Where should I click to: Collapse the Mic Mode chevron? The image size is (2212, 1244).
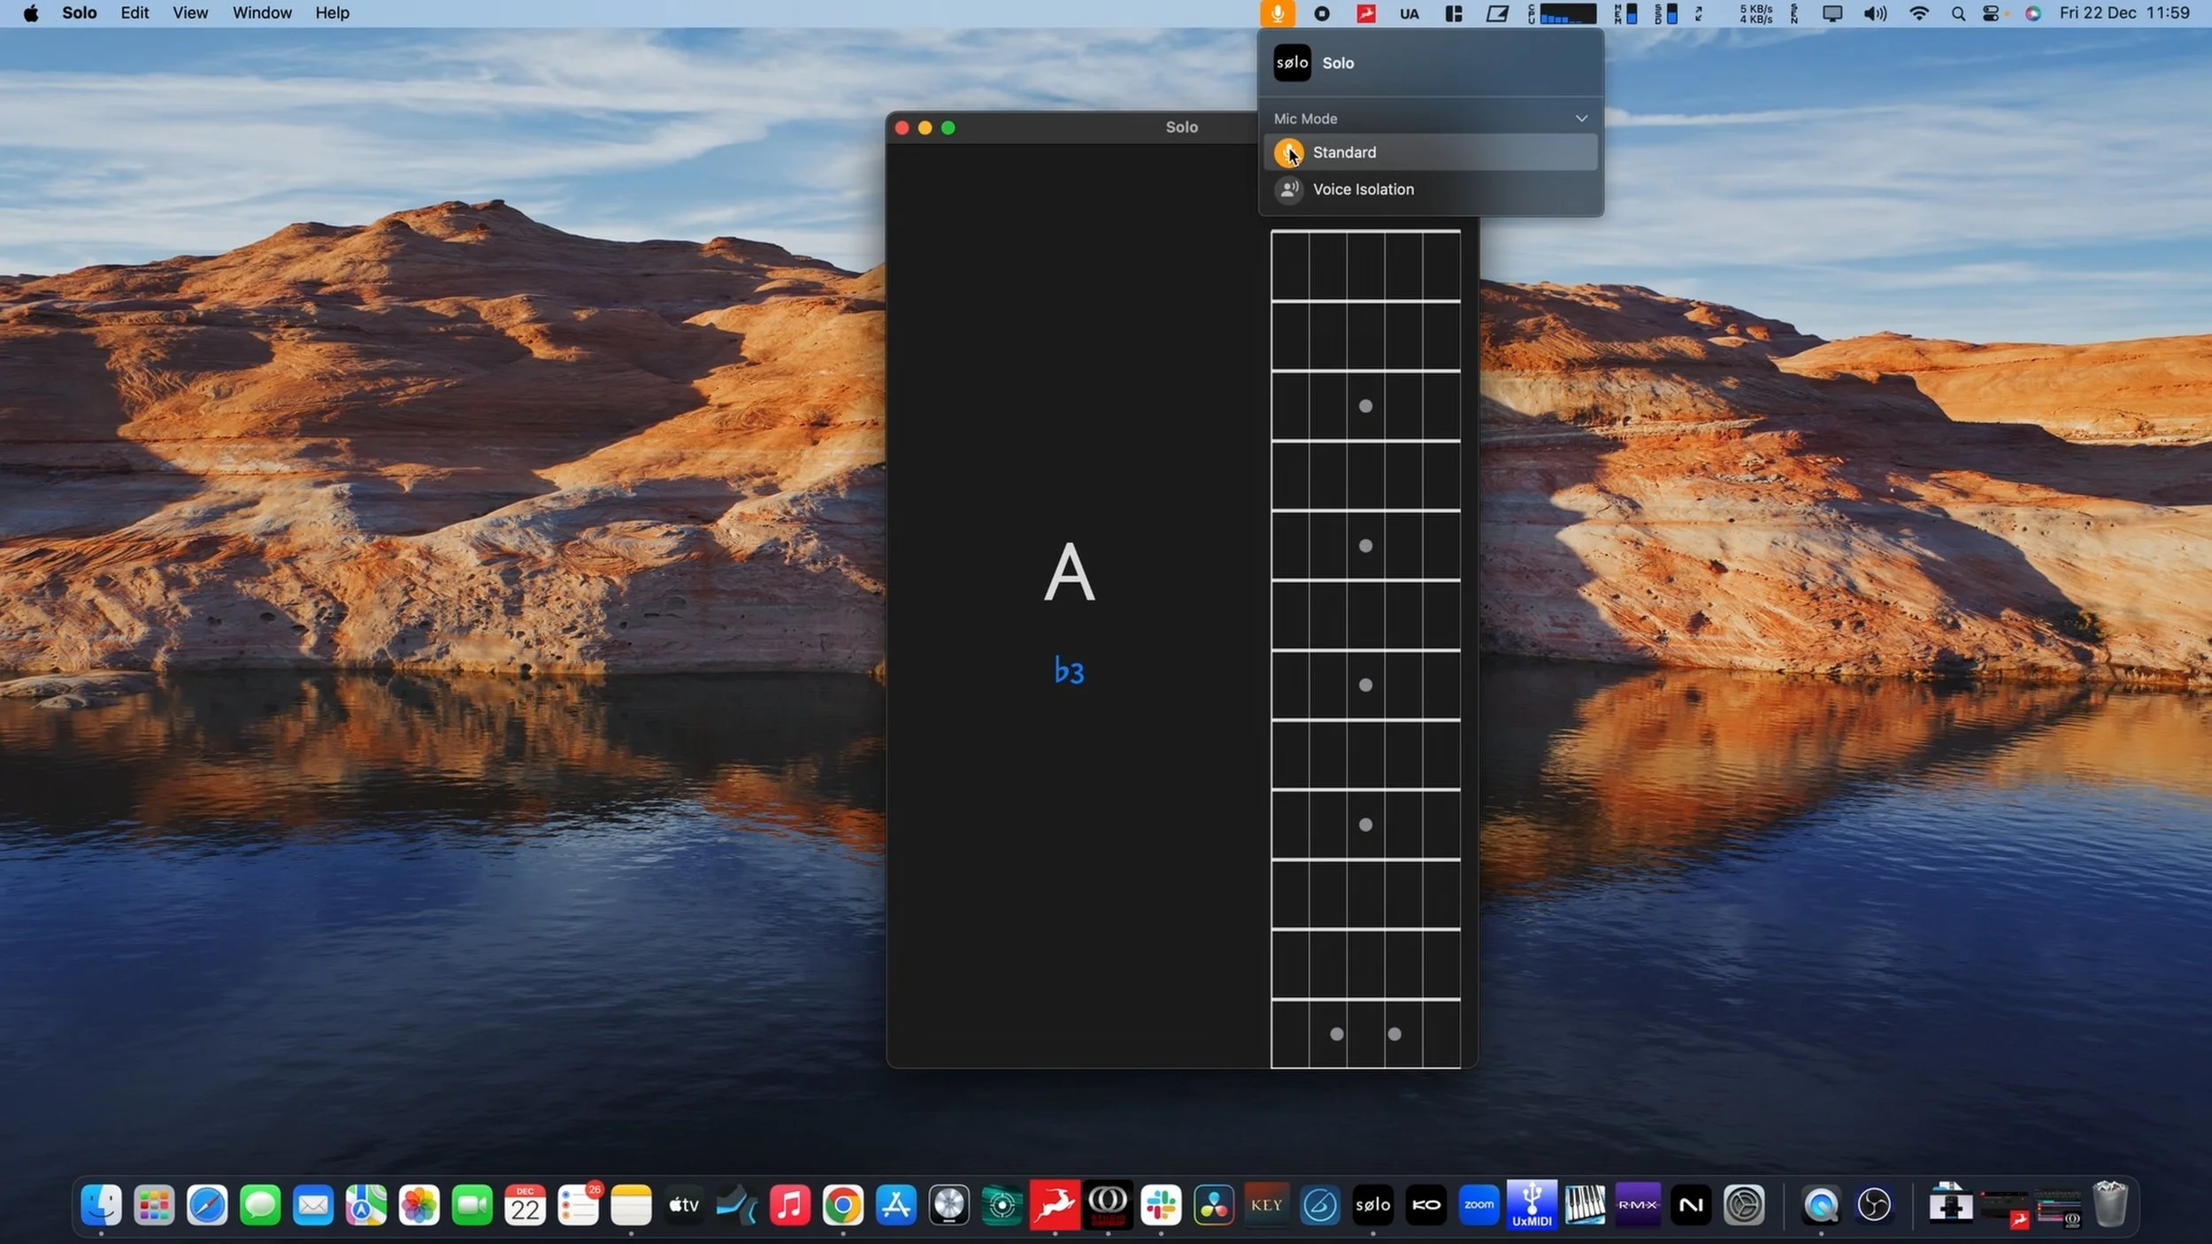pyautogui.click(x=1581, y=119)
